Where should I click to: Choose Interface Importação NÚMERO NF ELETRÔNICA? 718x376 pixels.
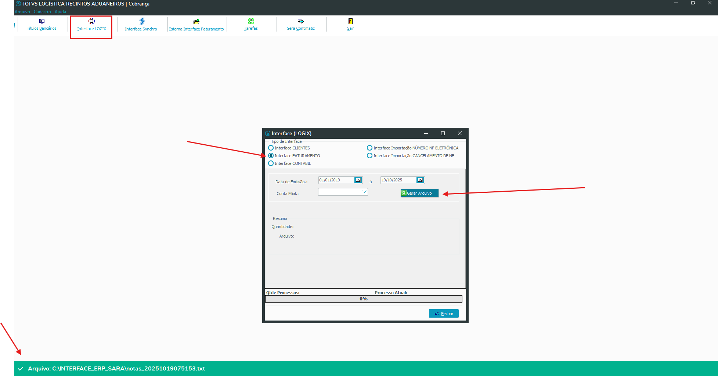point(370,148)
